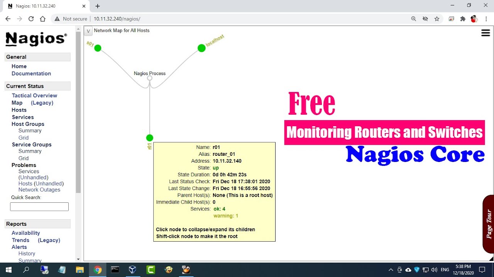Open the browser profile avatar
This screenshot has width=494, height=277.
click(474, 19)
